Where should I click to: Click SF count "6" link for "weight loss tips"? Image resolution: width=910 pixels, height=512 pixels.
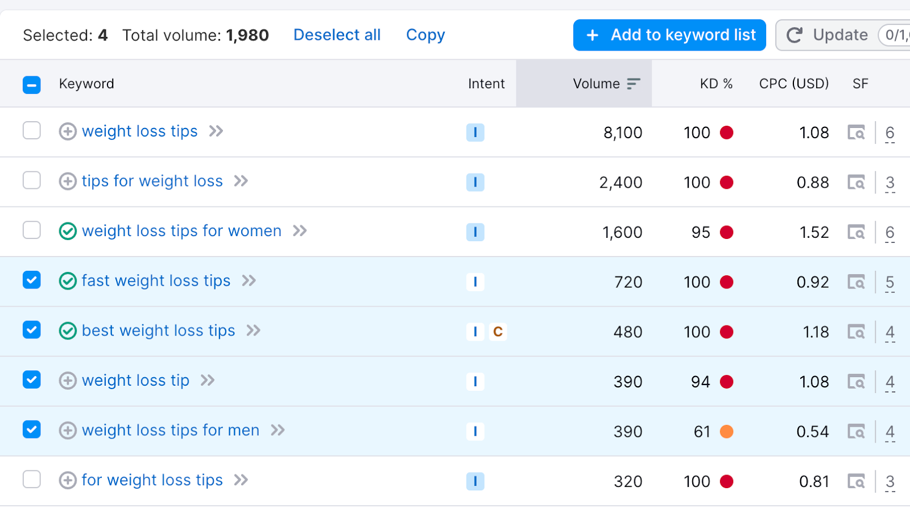(890, 132)
